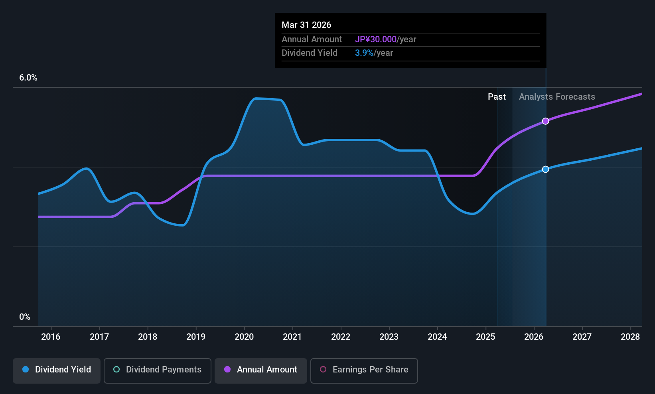Image resolution: width=655 pixels, height=394 pixels.
Task: Click the 2027 x-axis label
Action: tap(582, 337)
